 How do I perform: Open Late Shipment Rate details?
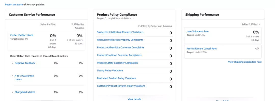(x=198, y=31)
